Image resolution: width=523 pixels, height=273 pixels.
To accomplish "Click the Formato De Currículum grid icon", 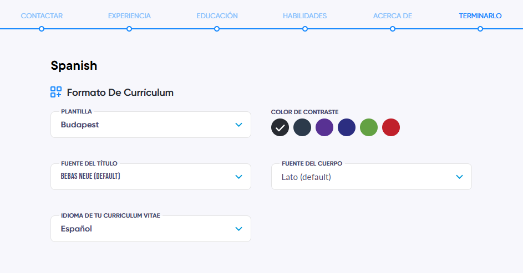I will click(x=56, y=92).
